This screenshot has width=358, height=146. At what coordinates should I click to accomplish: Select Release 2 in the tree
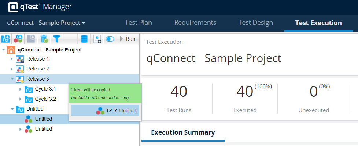point(37,69)
